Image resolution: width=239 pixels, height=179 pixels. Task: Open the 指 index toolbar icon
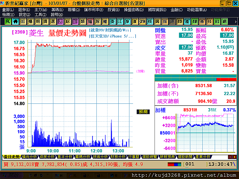click(x=165, y=21)
